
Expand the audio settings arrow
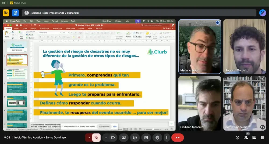(89, 138)
